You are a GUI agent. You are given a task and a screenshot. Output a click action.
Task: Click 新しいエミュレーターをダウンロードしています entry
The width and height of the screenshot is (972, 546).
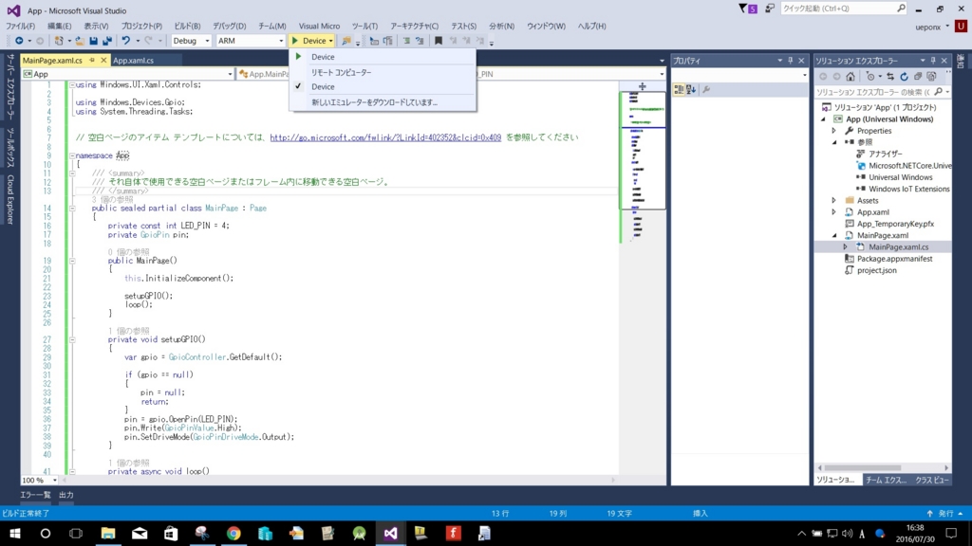383,102
